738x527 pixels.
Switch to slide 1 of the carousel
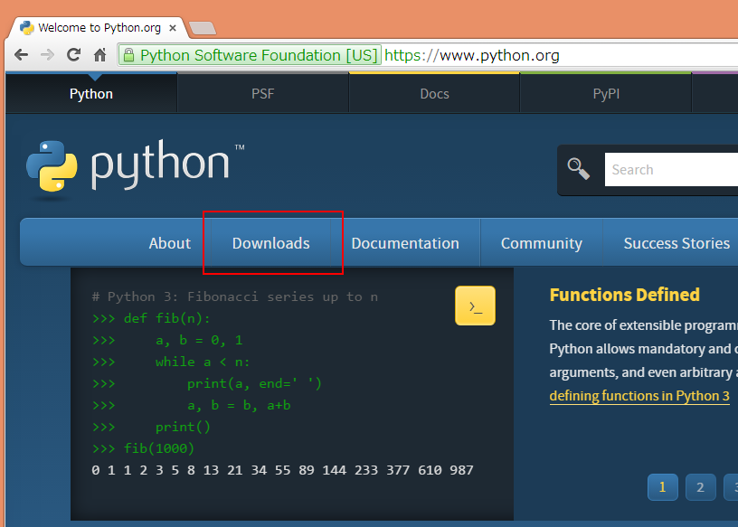[663, 487]
